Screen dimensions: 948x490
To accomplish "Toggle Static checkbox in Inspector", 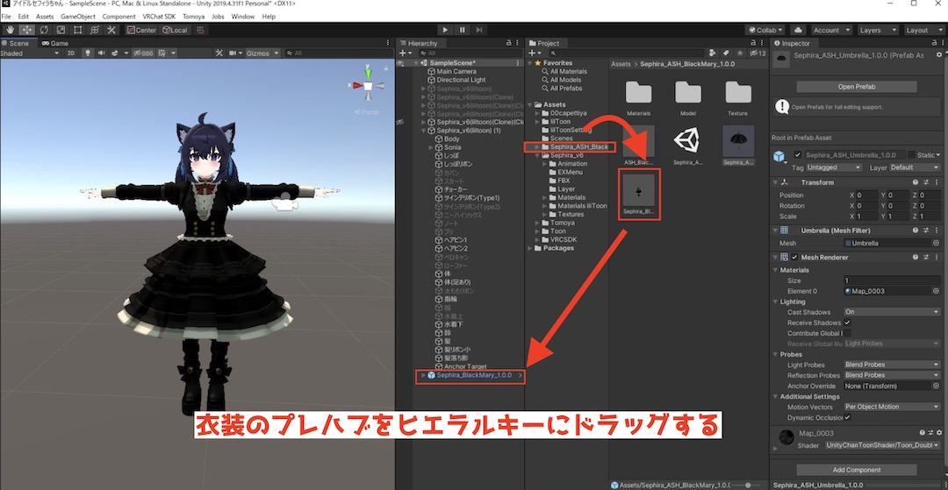I will tap(912, 155).
